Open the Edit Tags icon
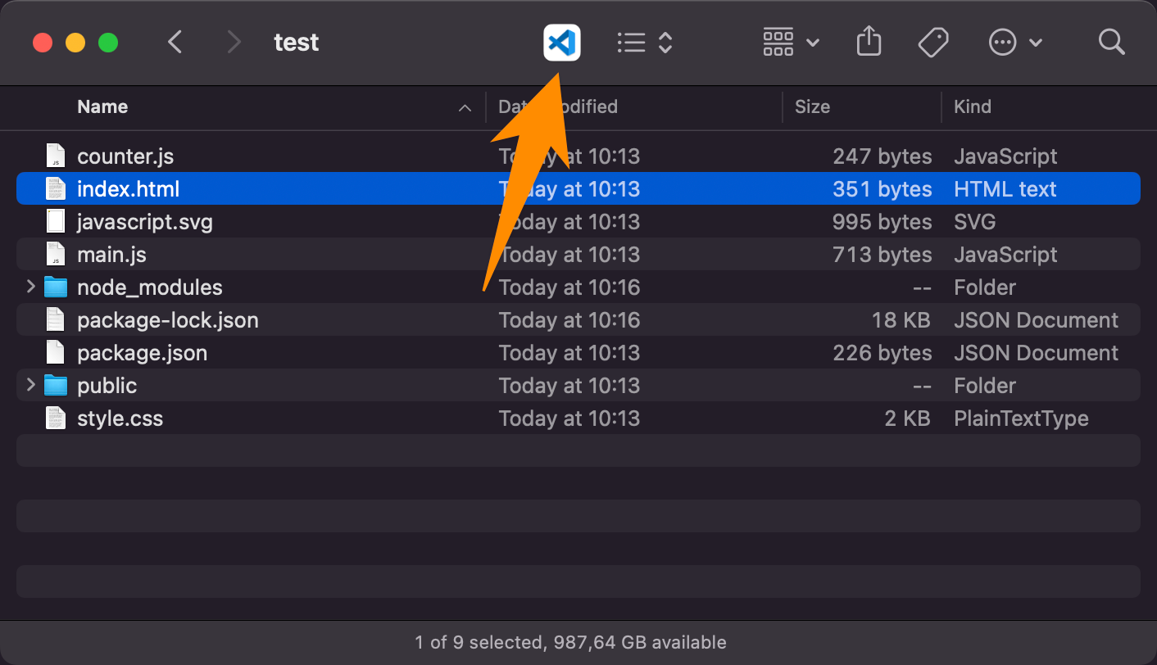Viewport: 1157px width, 665px height. (932, 42)
